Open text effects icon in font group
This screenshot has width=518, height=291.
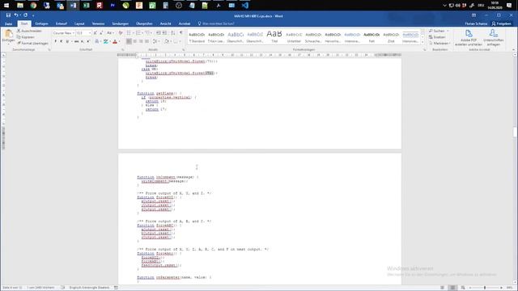(97, 41)
